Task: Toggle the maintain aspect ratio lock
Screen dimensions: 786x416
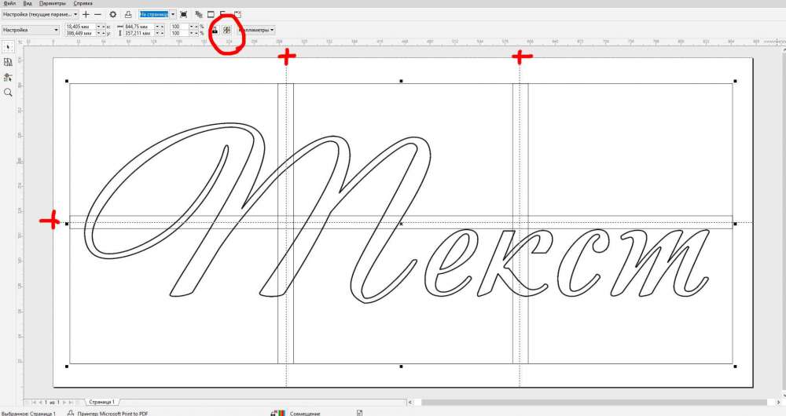Action: click(x=215, y=30)
